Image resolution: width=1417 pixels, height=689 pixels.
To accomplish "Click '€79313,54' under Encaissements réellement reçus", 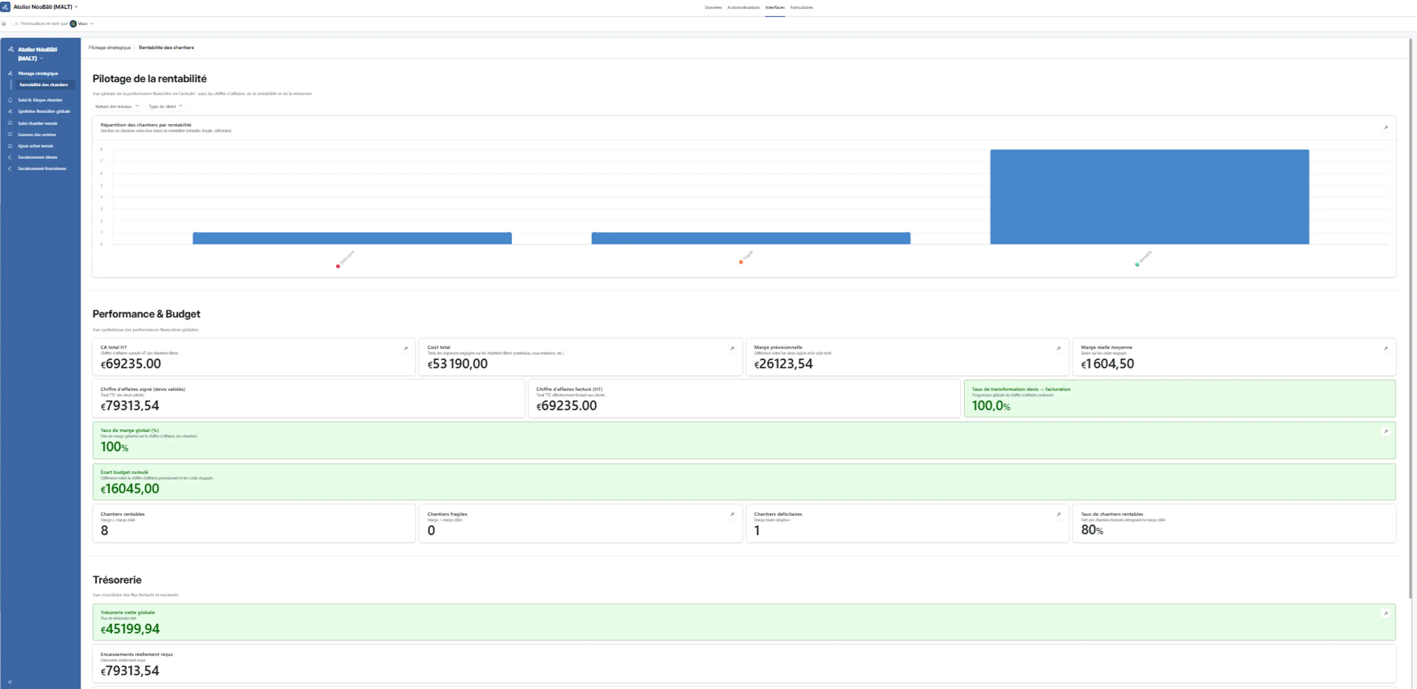I will (x=130, y=671).
